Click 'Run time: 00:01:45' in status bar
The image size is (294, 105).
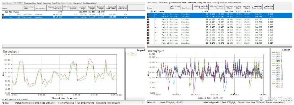pos(85,103)
